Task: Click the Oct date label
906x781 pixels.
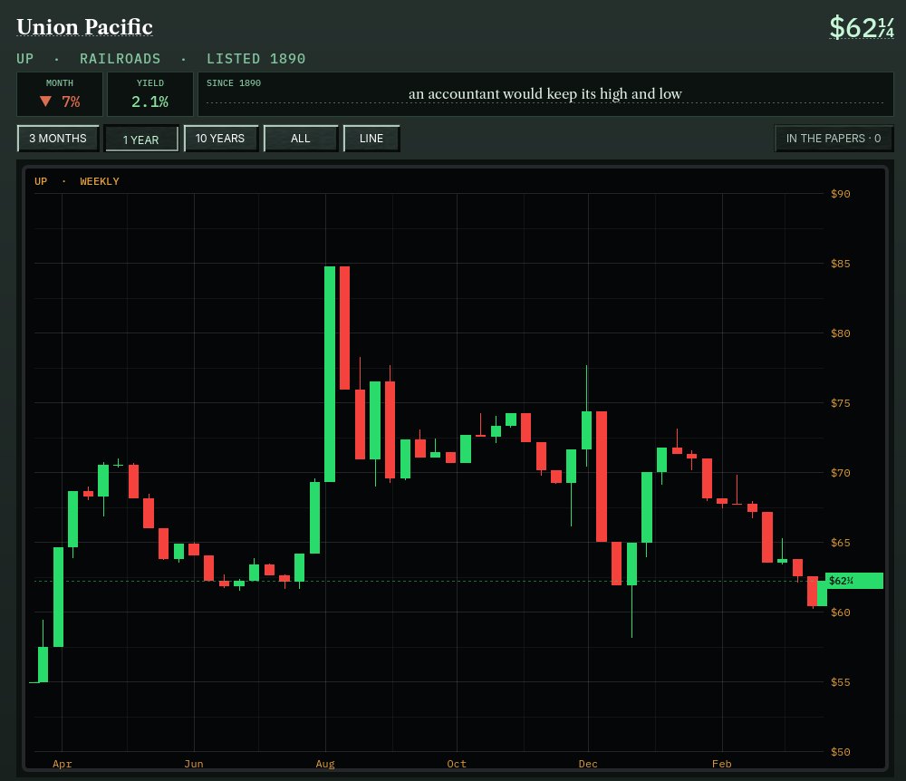Action: (x=457, y=764)
